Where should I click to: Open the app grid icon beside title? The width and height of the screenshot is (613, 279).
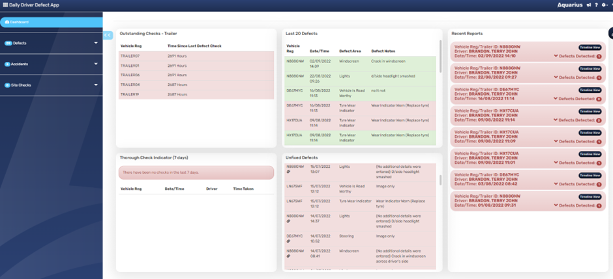coord(6,5)
